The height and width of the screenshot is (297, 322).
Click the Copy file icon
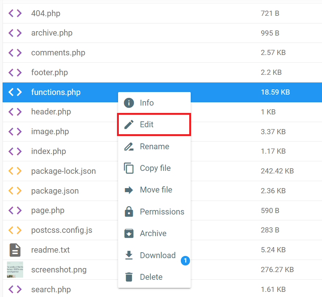[x=129, y=168]
